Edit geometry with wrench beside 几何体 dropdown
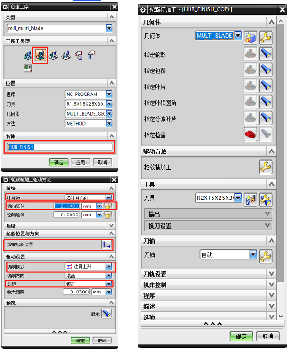The height and width of the screenshot is (349, 291). [x=266, y=37]
